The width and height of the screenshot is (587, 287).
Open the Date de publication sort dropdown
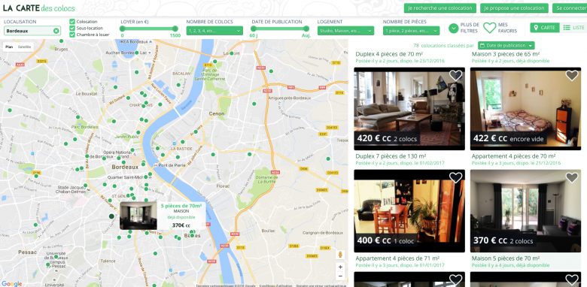point(506,46)
